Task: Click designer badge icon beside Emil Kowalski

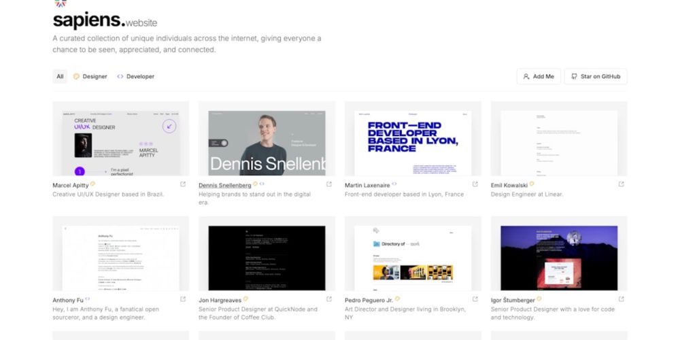Action: [x=532, y=184]
